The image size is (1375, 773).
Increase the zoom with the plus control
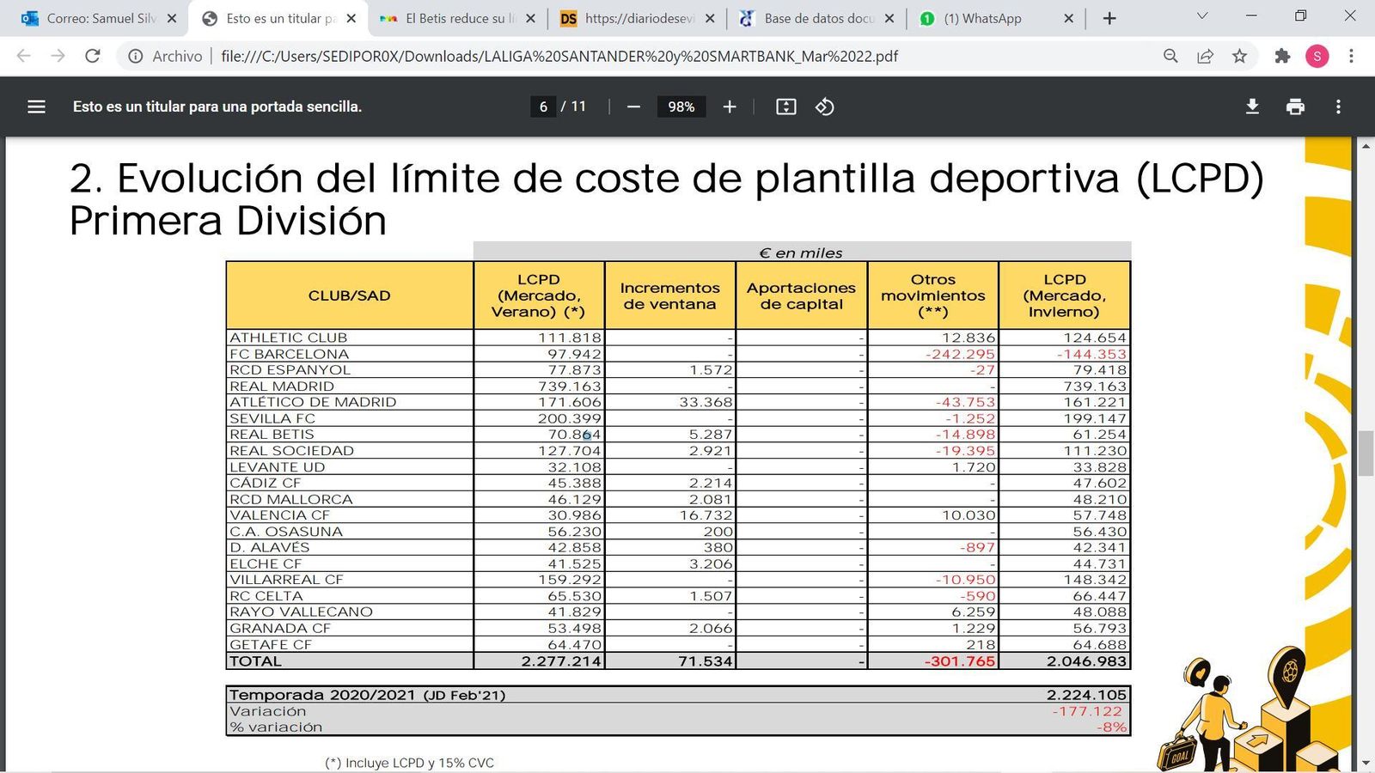[x=729, y=107]
